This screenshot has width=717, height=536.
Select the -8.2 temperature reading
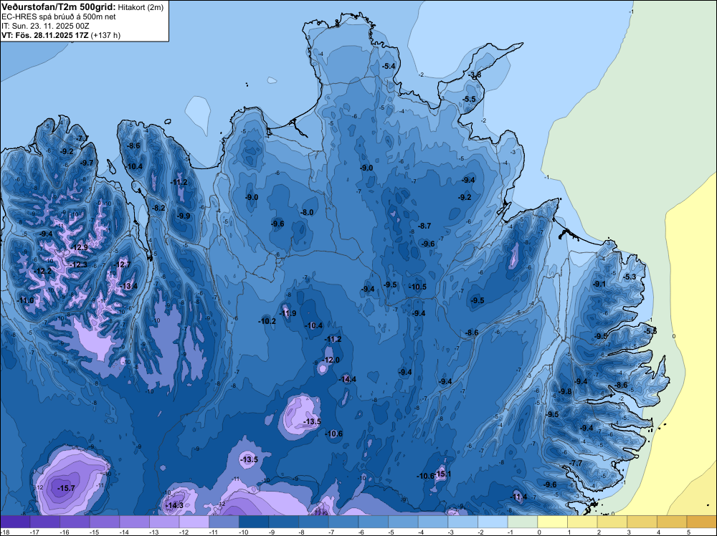158,208
